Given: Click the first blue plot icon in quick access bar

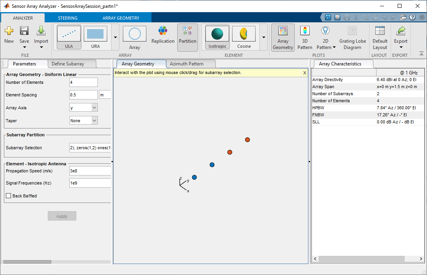Looking at the screenshot, I should click(328, 18).
